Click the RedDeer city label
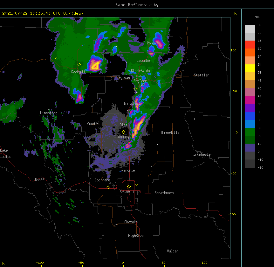This screenshot has height=267, width=274. point(140,81)
